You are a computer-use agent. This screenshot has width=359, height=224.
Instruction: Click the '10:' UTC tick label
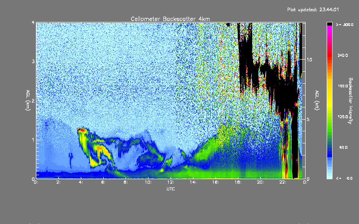click(149, 182)
